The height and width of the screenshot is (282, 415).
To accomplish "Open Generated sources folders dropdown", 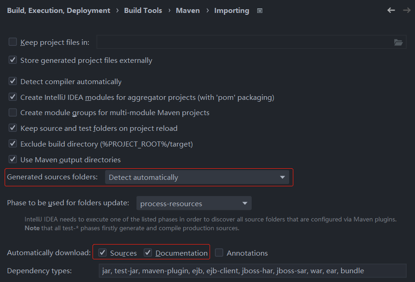I will click(x=197, y=177).
